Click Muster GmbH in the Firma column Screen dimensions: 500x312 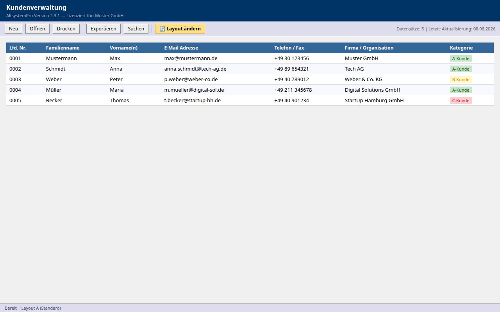[362, 58]
